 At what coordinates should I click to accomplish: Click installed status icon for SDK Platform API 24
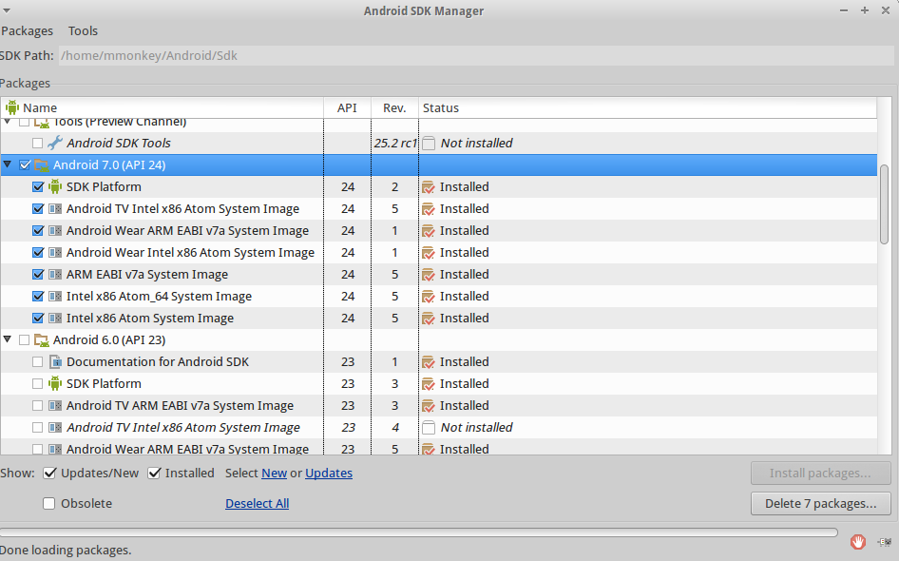429,187
